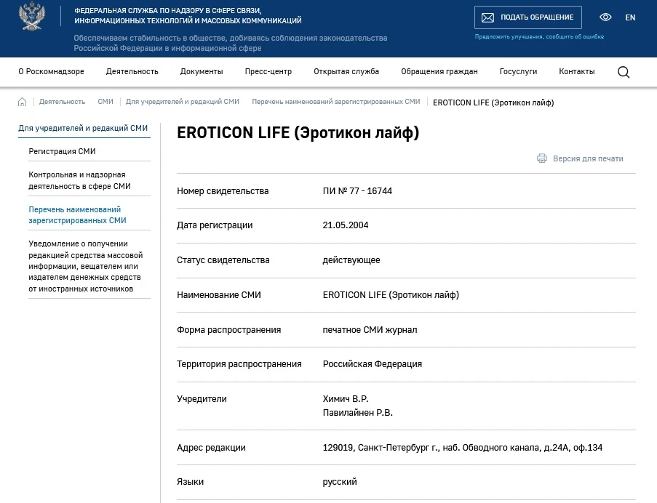Click the printer icon for print version
Viewport: 657px width, 503px height.
click(542, 158)
